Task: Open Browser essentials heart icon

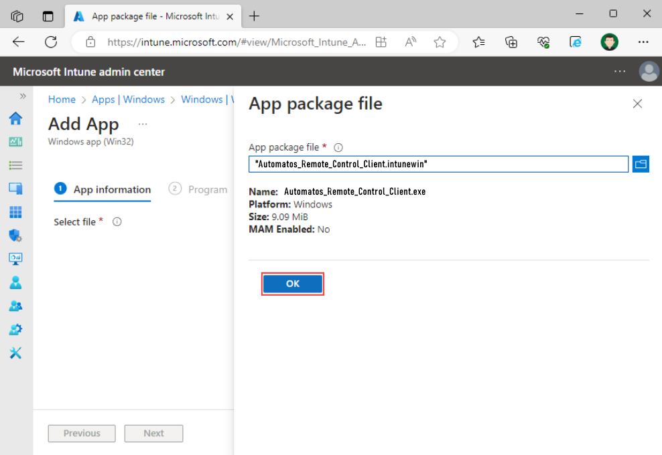Action: coord(543,41)
